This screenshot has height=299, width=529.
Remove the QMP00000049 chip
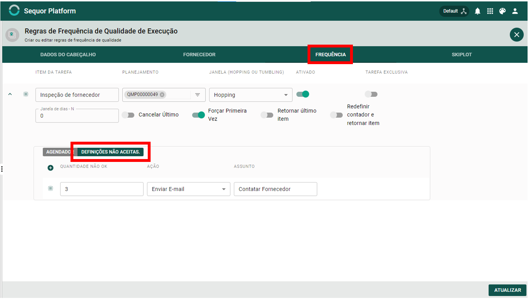pos(162,95)
